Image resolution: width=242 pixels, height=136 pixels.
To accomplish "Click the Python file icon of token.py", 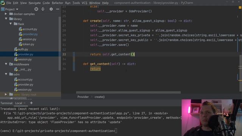I will 20,44.
